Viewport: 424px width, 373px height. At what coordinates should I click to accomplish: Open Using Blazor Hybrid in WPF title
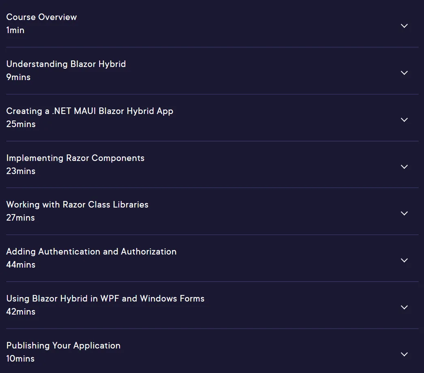pyautogui.click(x=105, y=299)
